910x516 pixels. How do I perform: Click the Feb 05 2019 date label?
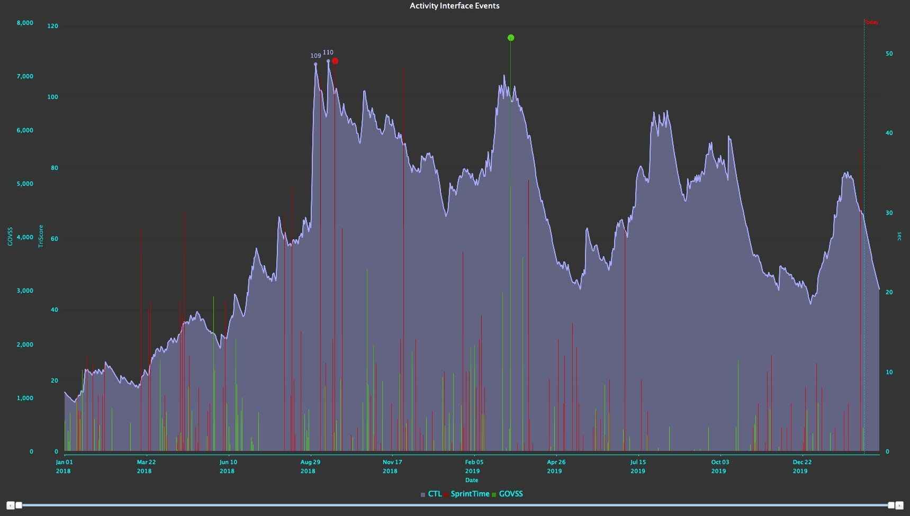474,466
